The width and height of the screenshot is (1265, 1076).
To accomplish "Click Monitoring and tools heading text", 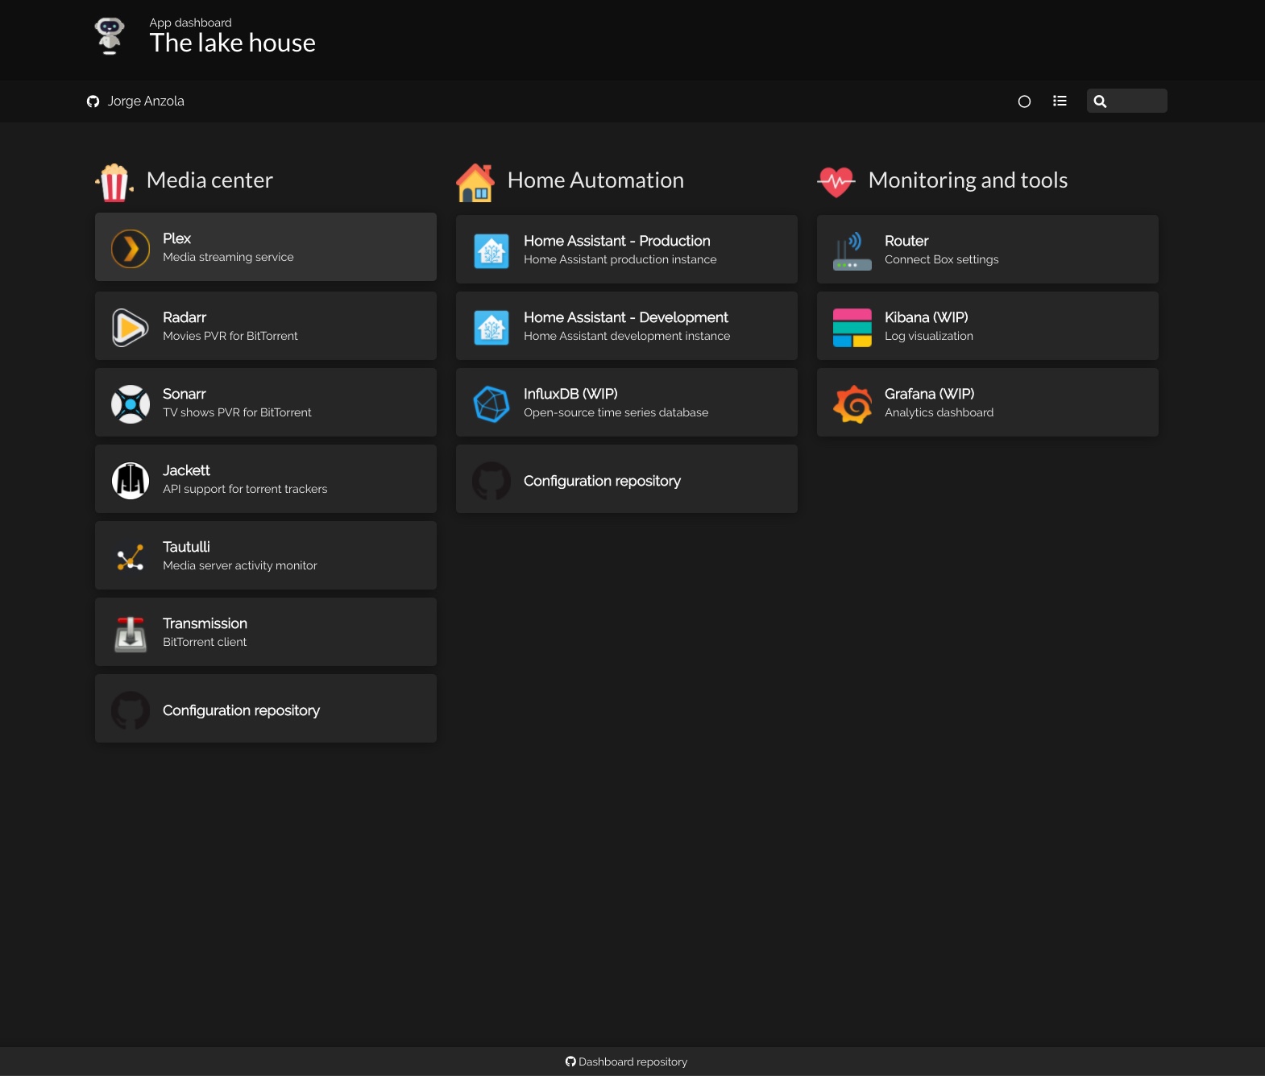I will (968, 180).
